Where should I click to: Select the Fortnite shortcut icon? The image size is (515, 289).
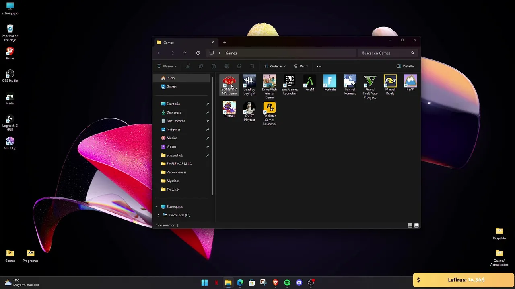click(330, 83)
